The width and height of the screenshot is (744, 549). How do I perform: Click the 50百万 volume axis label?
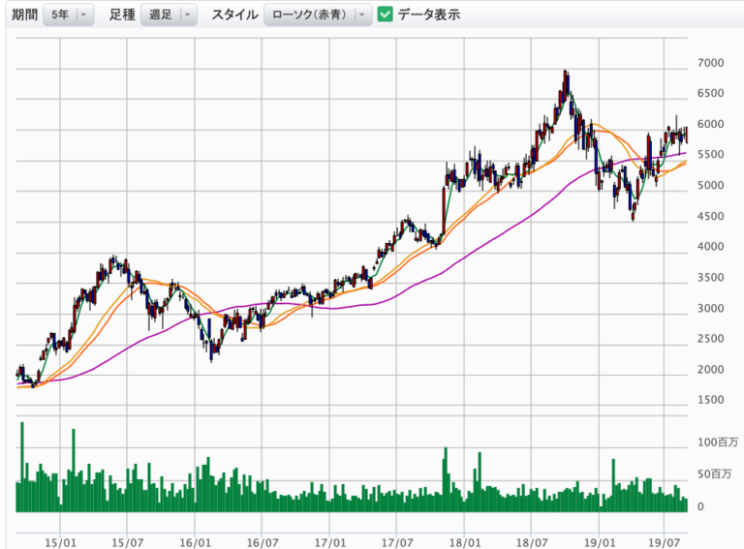point(714,474)
